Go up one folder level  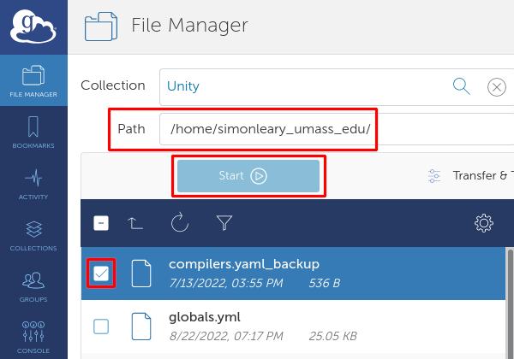tap(136, 223)
